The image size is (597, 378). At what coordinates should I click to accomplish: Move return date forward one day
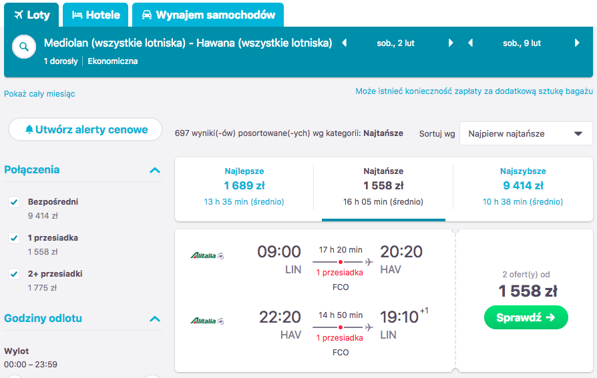click(x=577, y=43)
